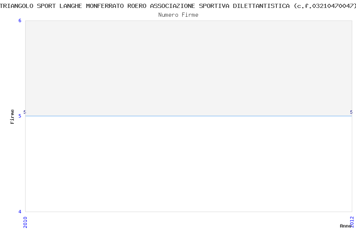This screenshot has height=230, width=356.
Task: Click the gray shaded area above the line
Action: (188, 68)
